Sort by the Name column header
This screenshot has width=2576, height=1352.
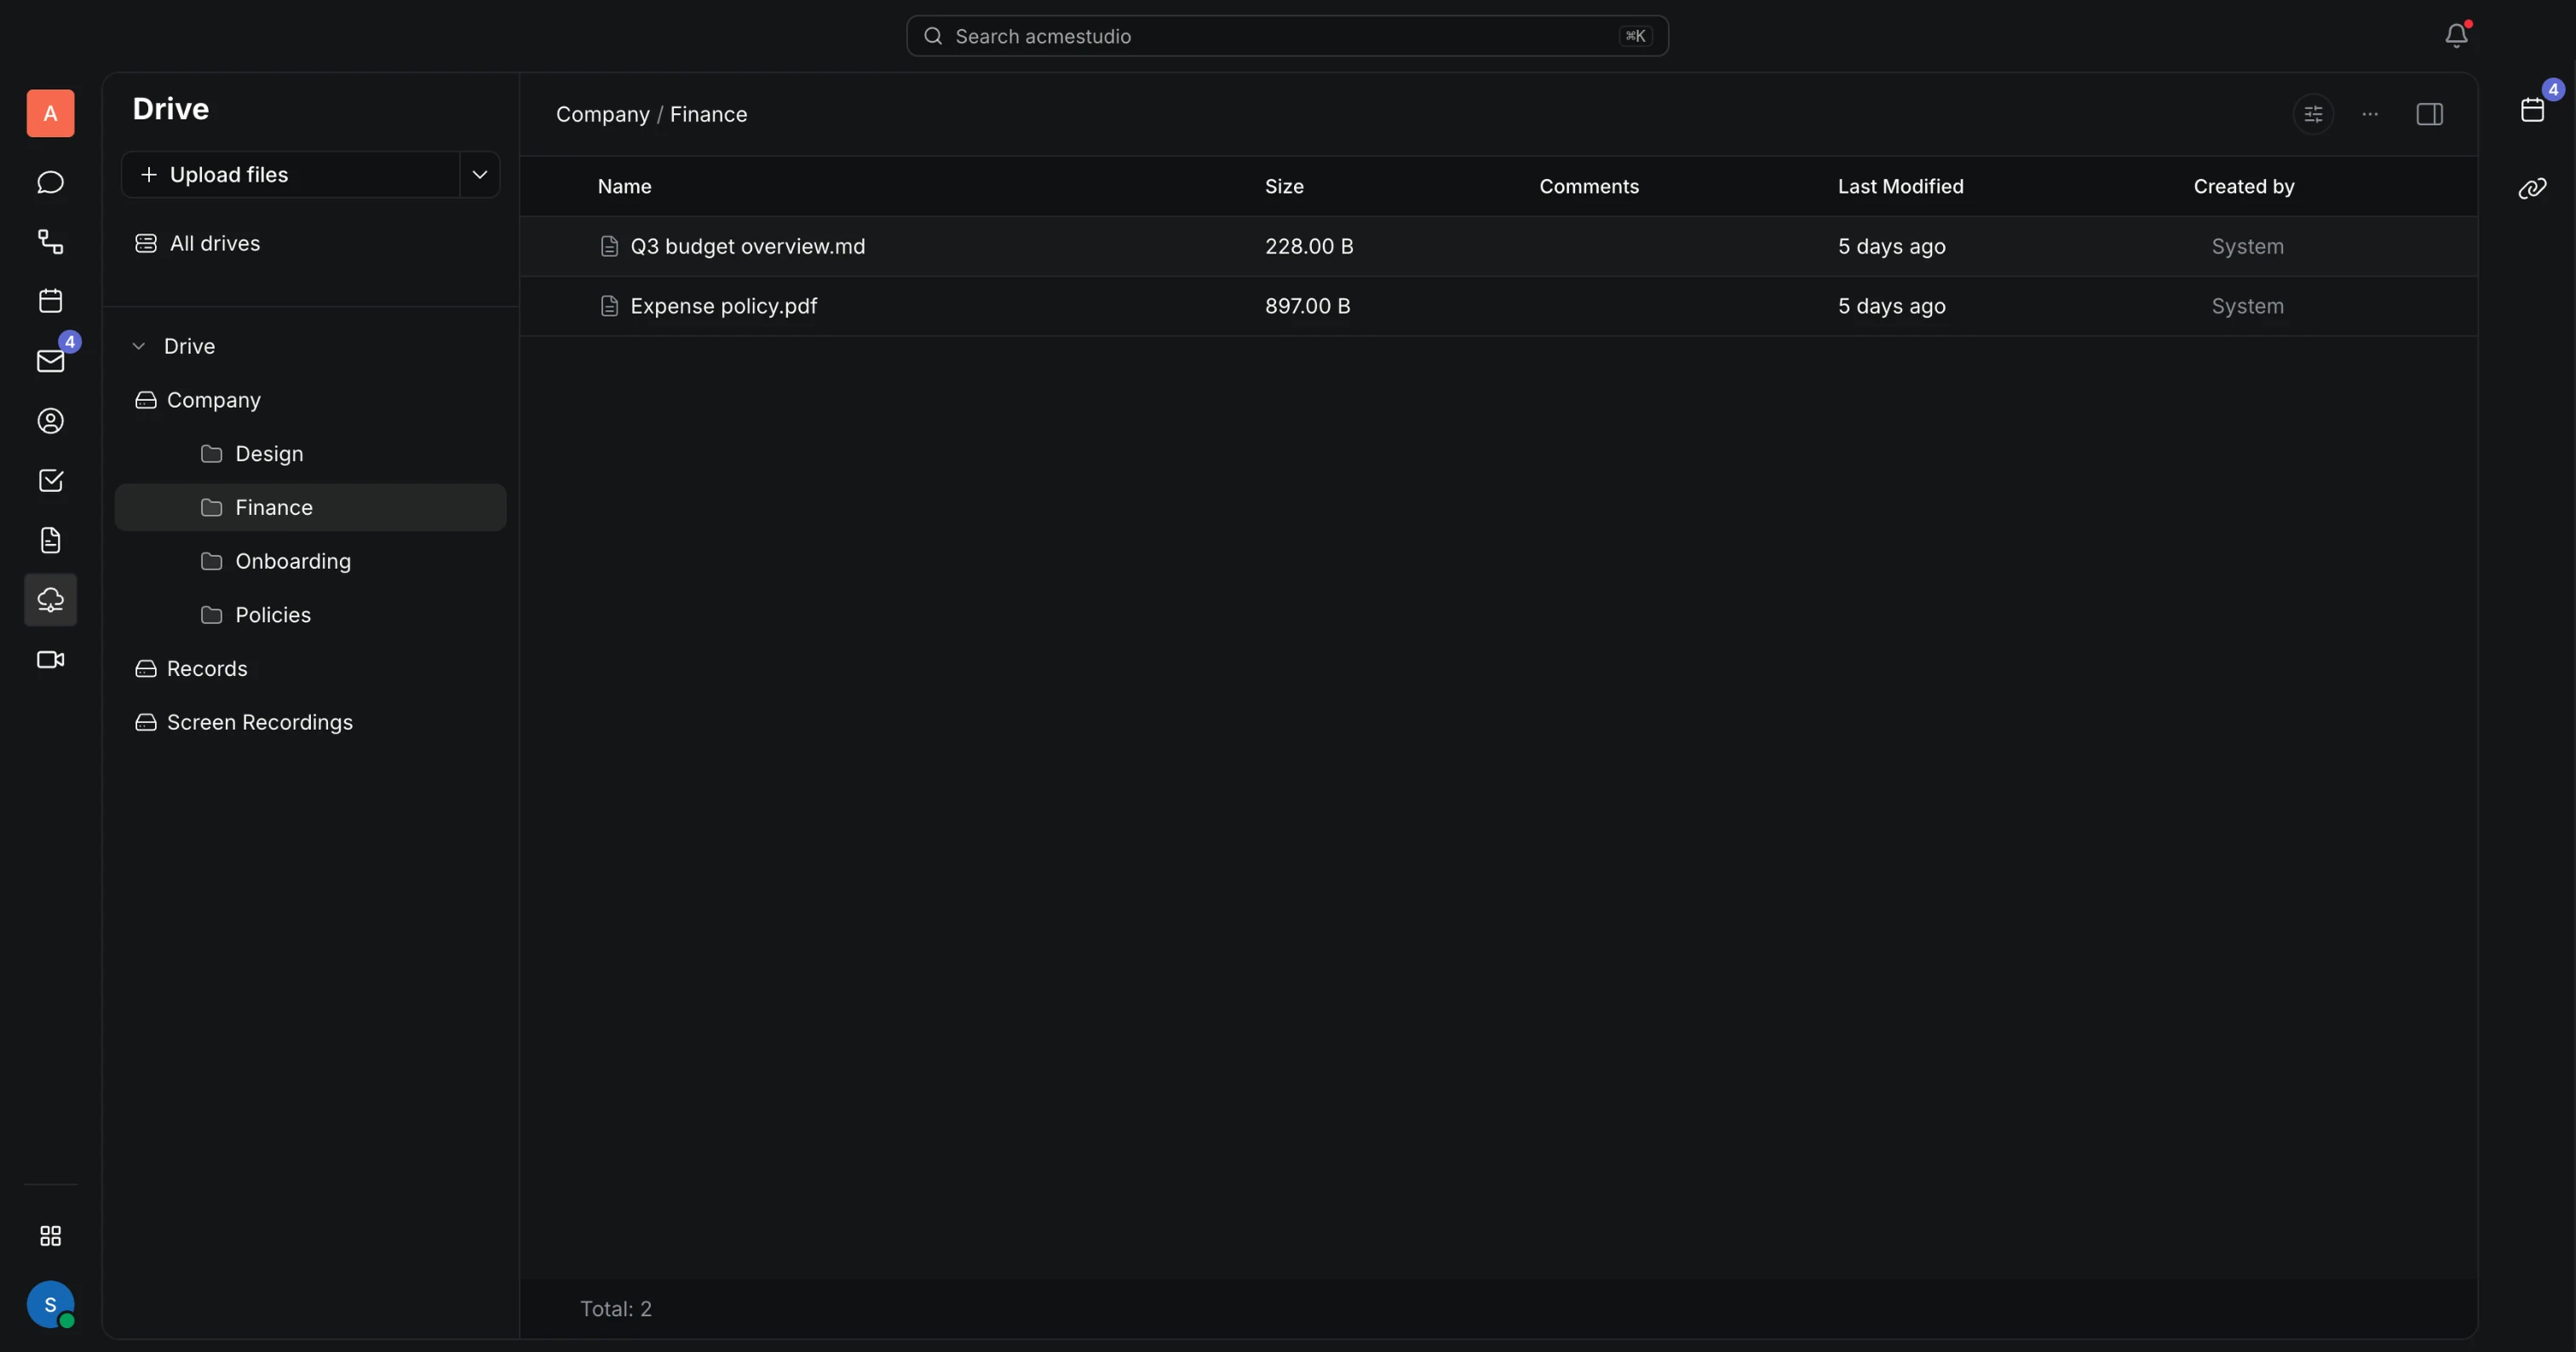tap(624, 186)
